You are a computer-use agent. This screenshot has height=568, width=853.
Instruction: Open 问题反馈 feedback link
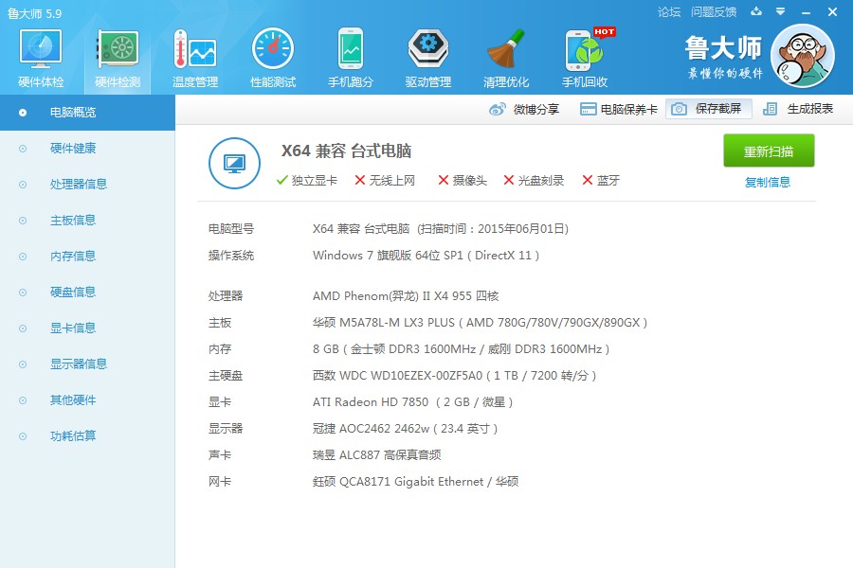pos(714,11)
